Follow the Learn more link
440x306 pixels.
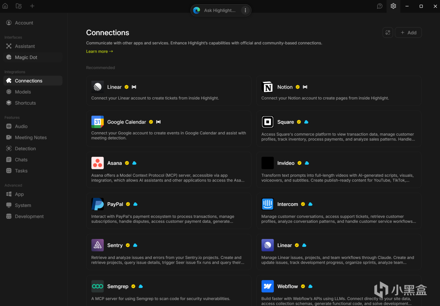[99, 52]
